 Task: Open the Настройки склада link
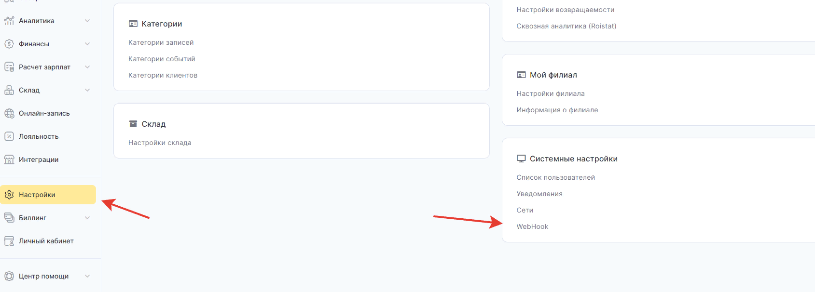point(160,143)
